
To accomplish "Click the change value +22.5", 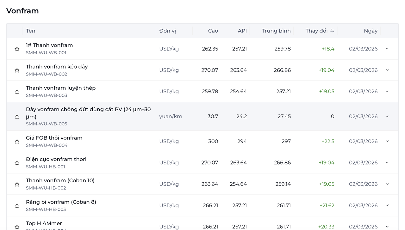I will coord(328,141).
